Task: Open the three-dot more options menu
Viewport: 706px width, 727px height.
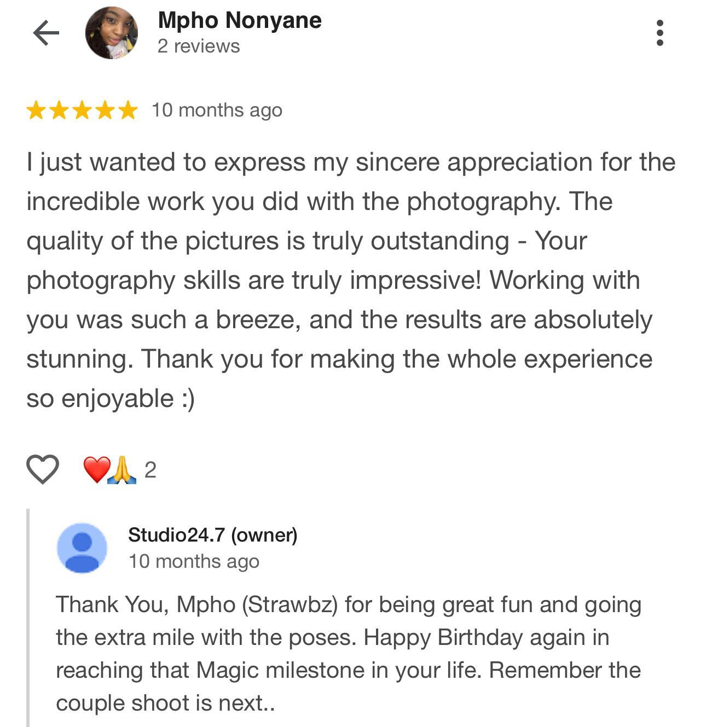Action: (x=659, y=33)
